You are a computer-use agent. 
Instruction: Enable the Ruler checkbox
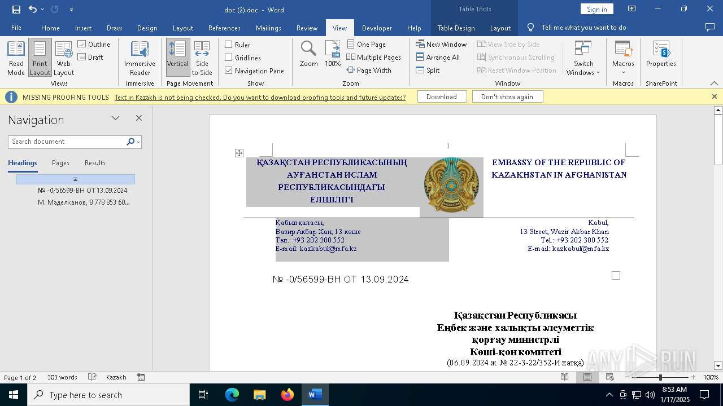pos(229,45)
